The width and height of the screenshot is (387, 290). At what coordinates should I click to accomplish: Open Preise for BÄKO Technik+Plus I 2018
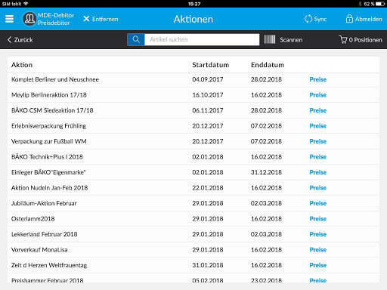pos(318,157)
